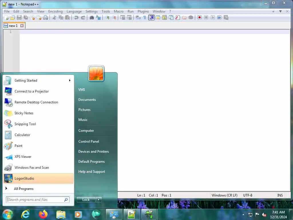
Task: Click the Open file toolbar icon
Action: [13, 18]
